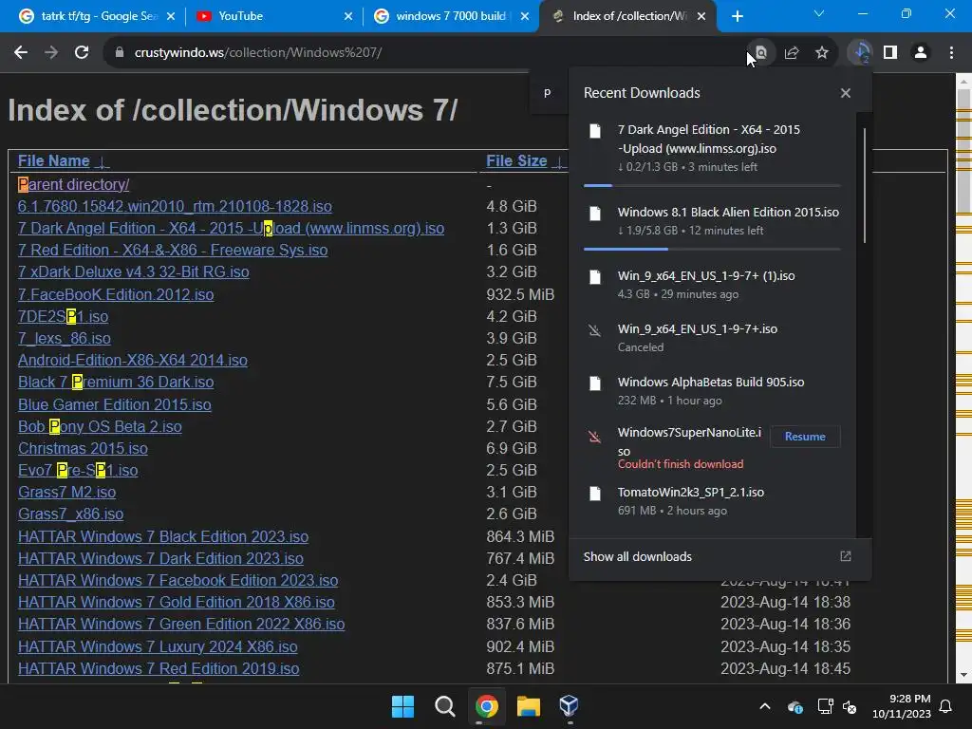Open taskbar Search
Screen dimensions: 972x729
pos(444,706)
